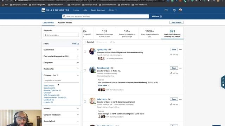Open Sales Advice bookmark folder

(x=124, y=5)
